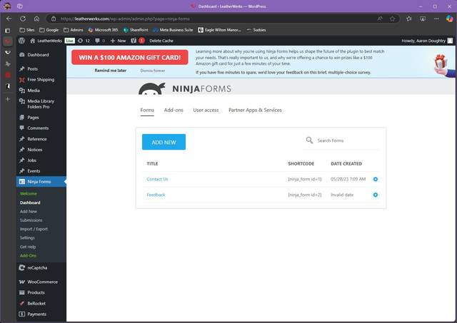Image resolution: width=457 pixels, height=323 pixels.
Task: Open the Submissions submenu item
Action: click(x=31, y=220)
